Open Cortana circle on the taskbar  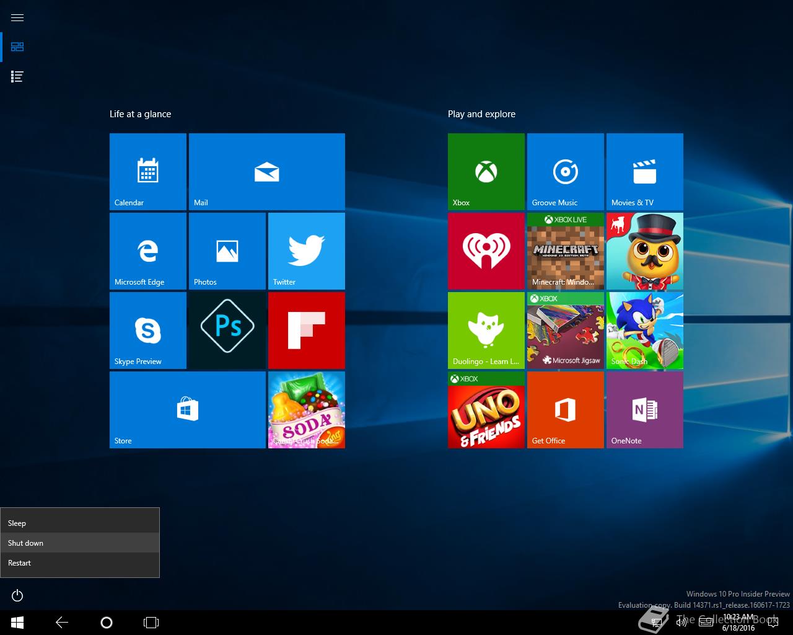(x=107, y=623)
